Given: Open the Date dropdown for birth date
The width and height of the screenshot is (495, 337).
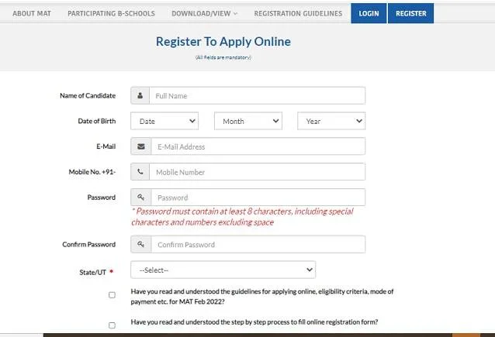Looking at the screenshot, I should tap(164, 122).
